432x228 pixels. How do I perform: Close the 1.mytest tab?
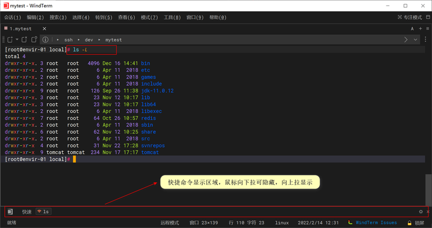(x=44, y=29)
